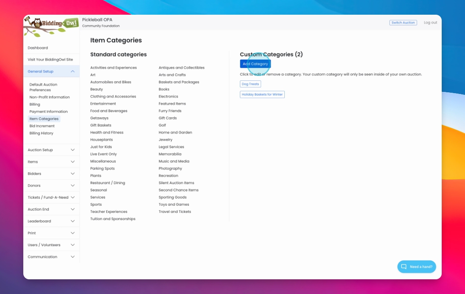
Task: Expand the Users / Volunteers chevron
Action: [x=73, y=245]
